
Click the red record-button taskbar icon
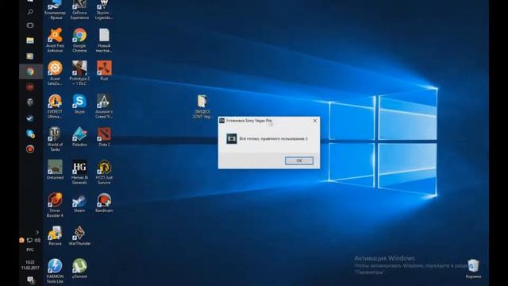tap(30, 149)
